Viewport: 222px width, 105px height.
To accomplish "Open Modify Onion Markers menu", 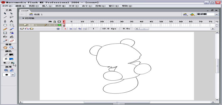I will pyautogui.click(x=85, y=29).
